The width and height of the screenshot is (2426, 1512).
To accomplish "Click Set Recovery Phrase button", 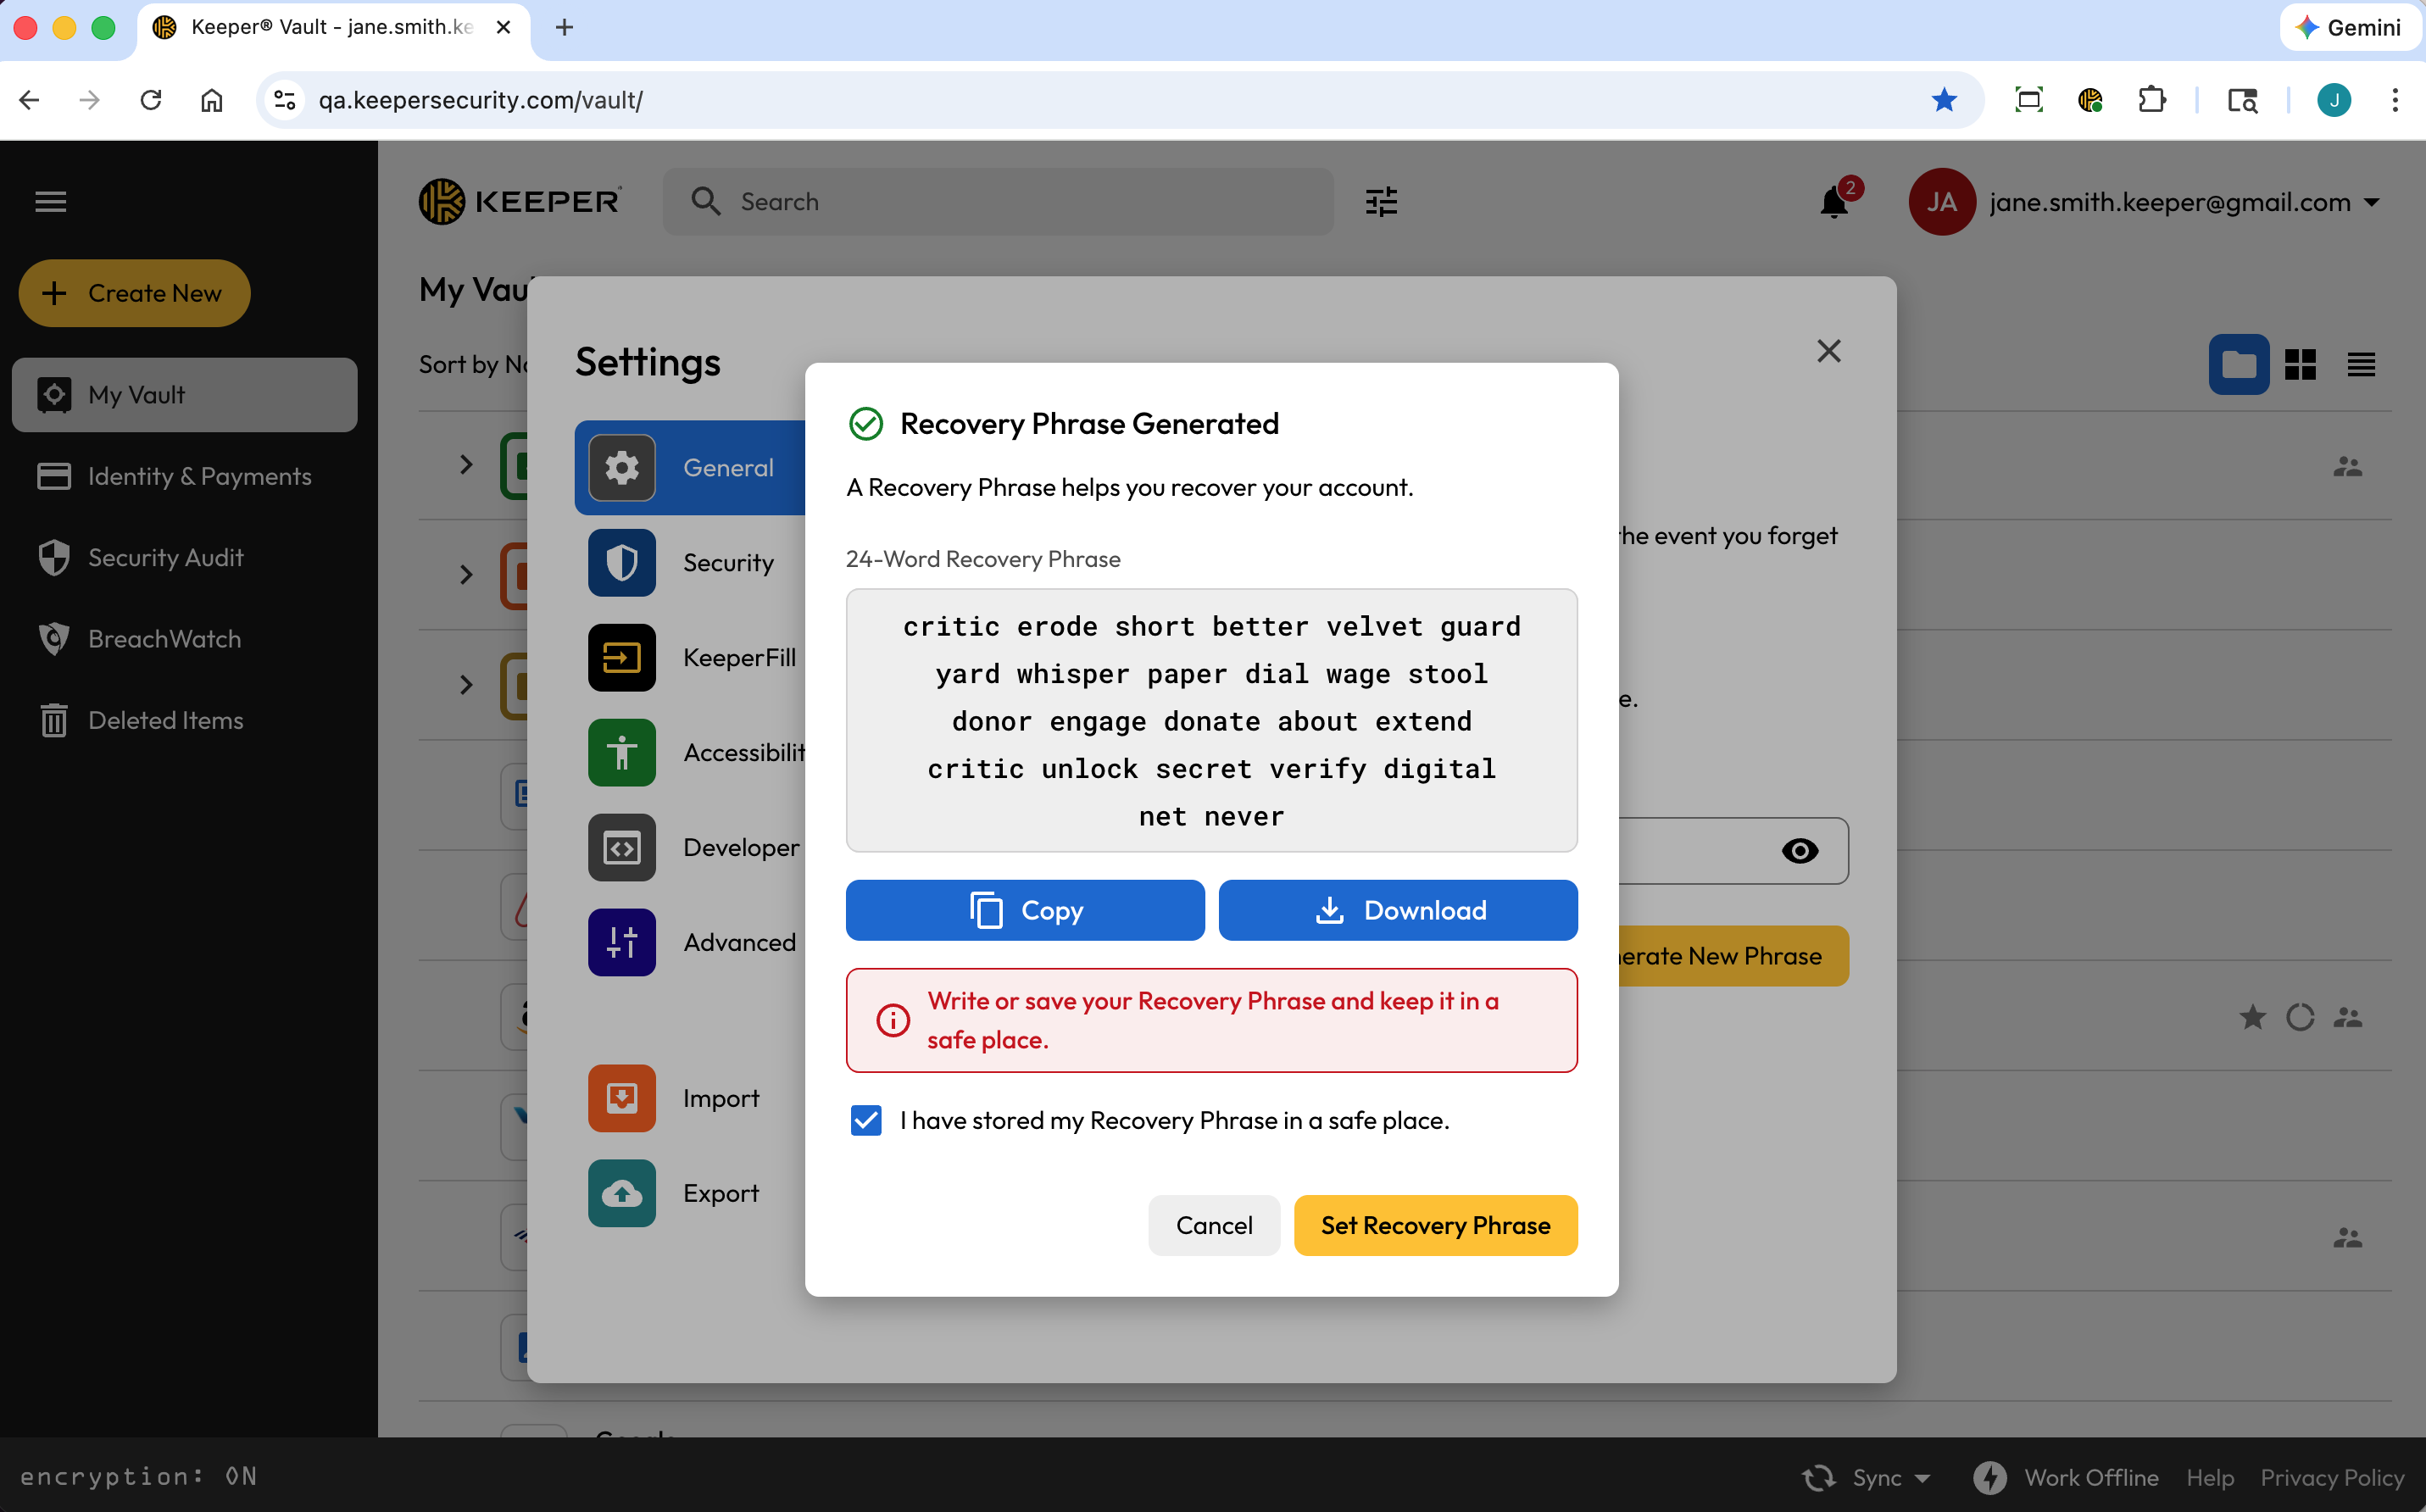I will click(x=1435, y=1225).
